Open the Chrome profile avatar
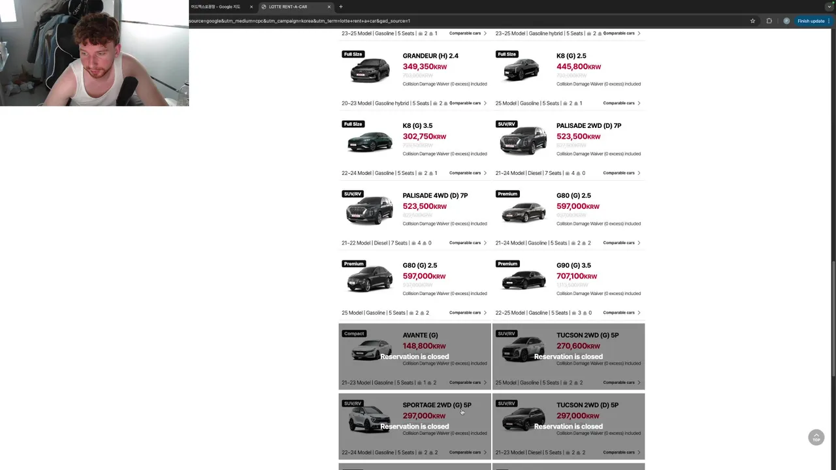836x470 pixels. click(786, 21)
